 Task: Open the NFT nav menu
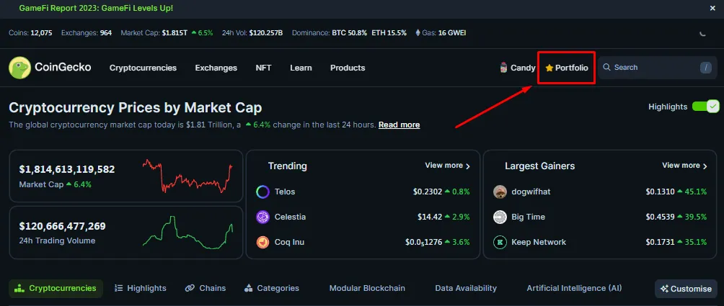point(264,68)
